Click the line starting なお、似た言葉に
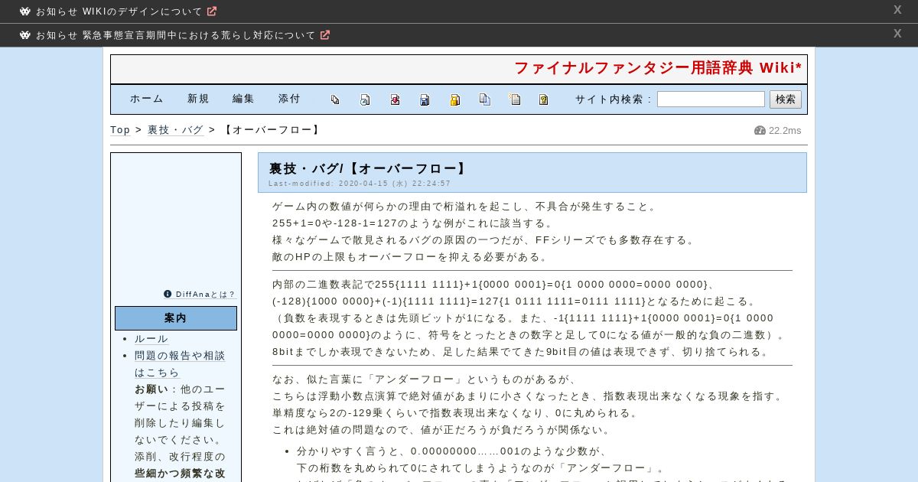This screenshot has width=918, height=482. pos(425,379)
